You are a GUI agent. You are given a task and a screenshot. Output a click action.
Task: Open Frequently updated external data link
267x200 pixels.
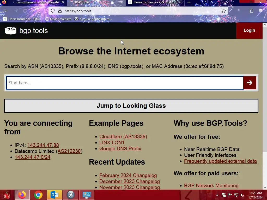(220, 161)
